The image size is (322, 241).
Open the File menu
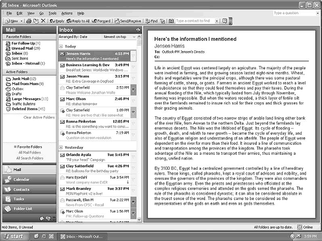(x=9, y=13)
